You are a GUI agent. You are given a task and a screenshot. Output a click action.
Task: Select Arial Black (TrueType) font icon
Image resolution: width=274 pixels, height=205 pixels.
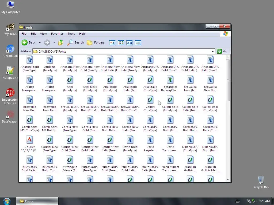click(90, 80)
